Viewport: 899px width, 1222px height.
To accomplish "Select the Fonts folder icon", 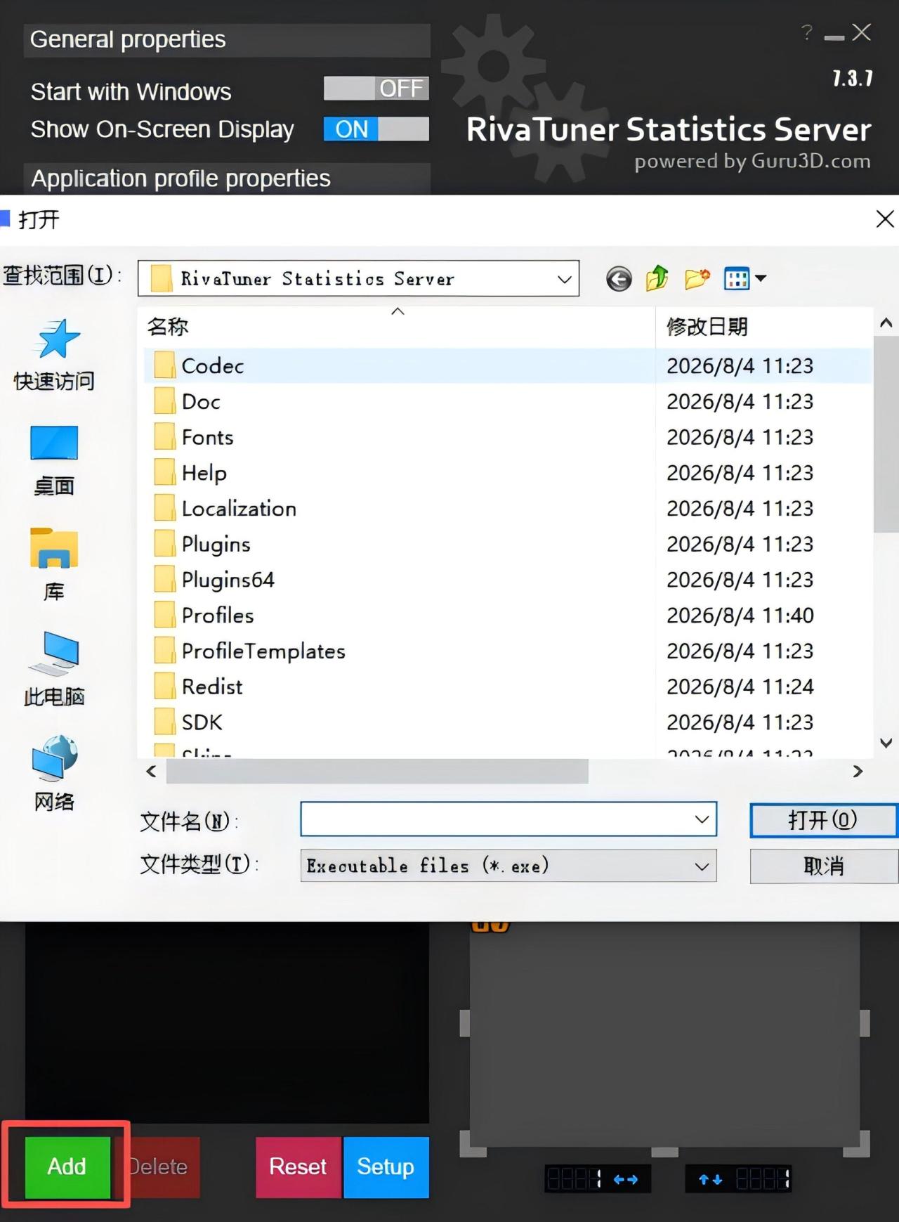I will [x=164, y=437].
